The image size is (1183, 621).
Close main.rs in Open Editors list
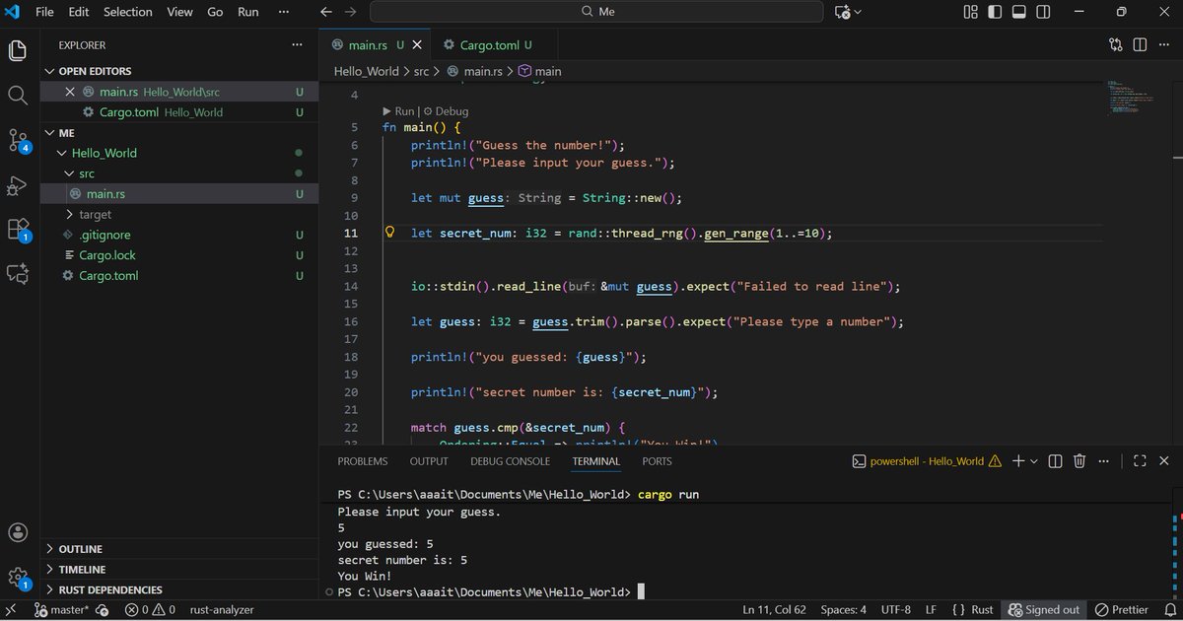click(x=70, y=92)
